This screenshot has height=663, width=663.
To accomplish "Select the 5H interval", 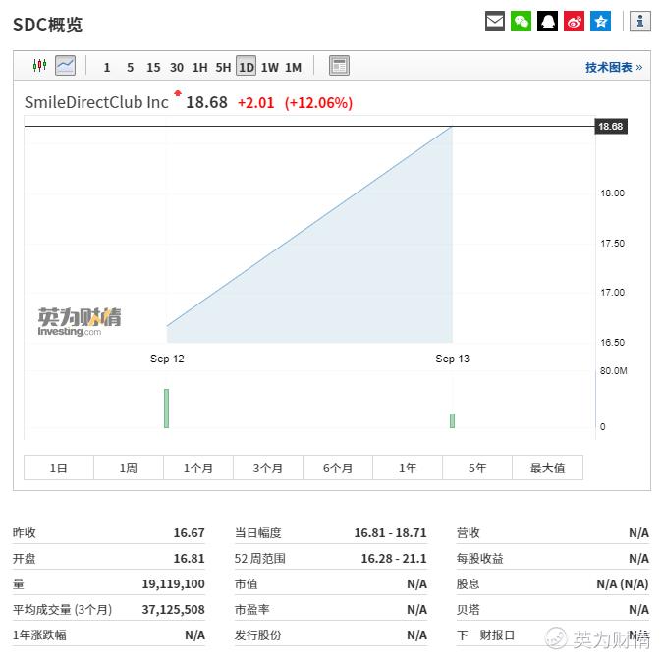I will tap(223, 67).
